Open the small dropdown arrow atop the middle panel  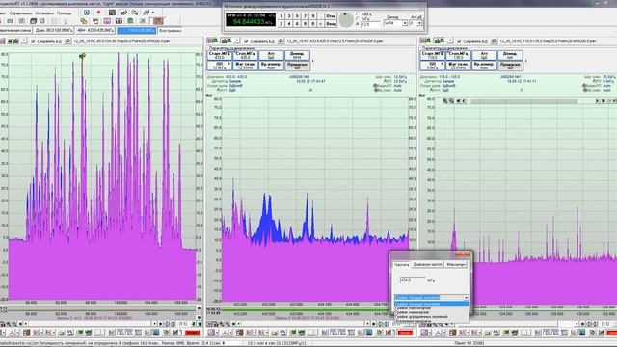pos(237,40)
